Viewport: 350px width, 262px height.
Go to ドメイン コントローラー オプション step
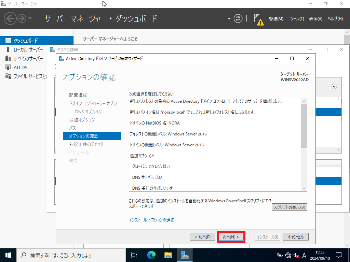click(94, 103)
